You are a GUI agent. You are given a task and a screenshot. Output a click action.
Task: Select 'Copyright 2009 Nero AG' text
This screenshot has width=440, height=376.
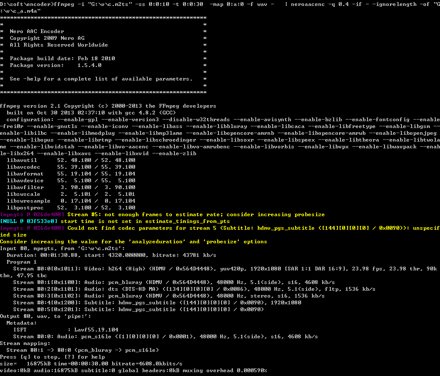pyautogui.click(x=47, y=38)
